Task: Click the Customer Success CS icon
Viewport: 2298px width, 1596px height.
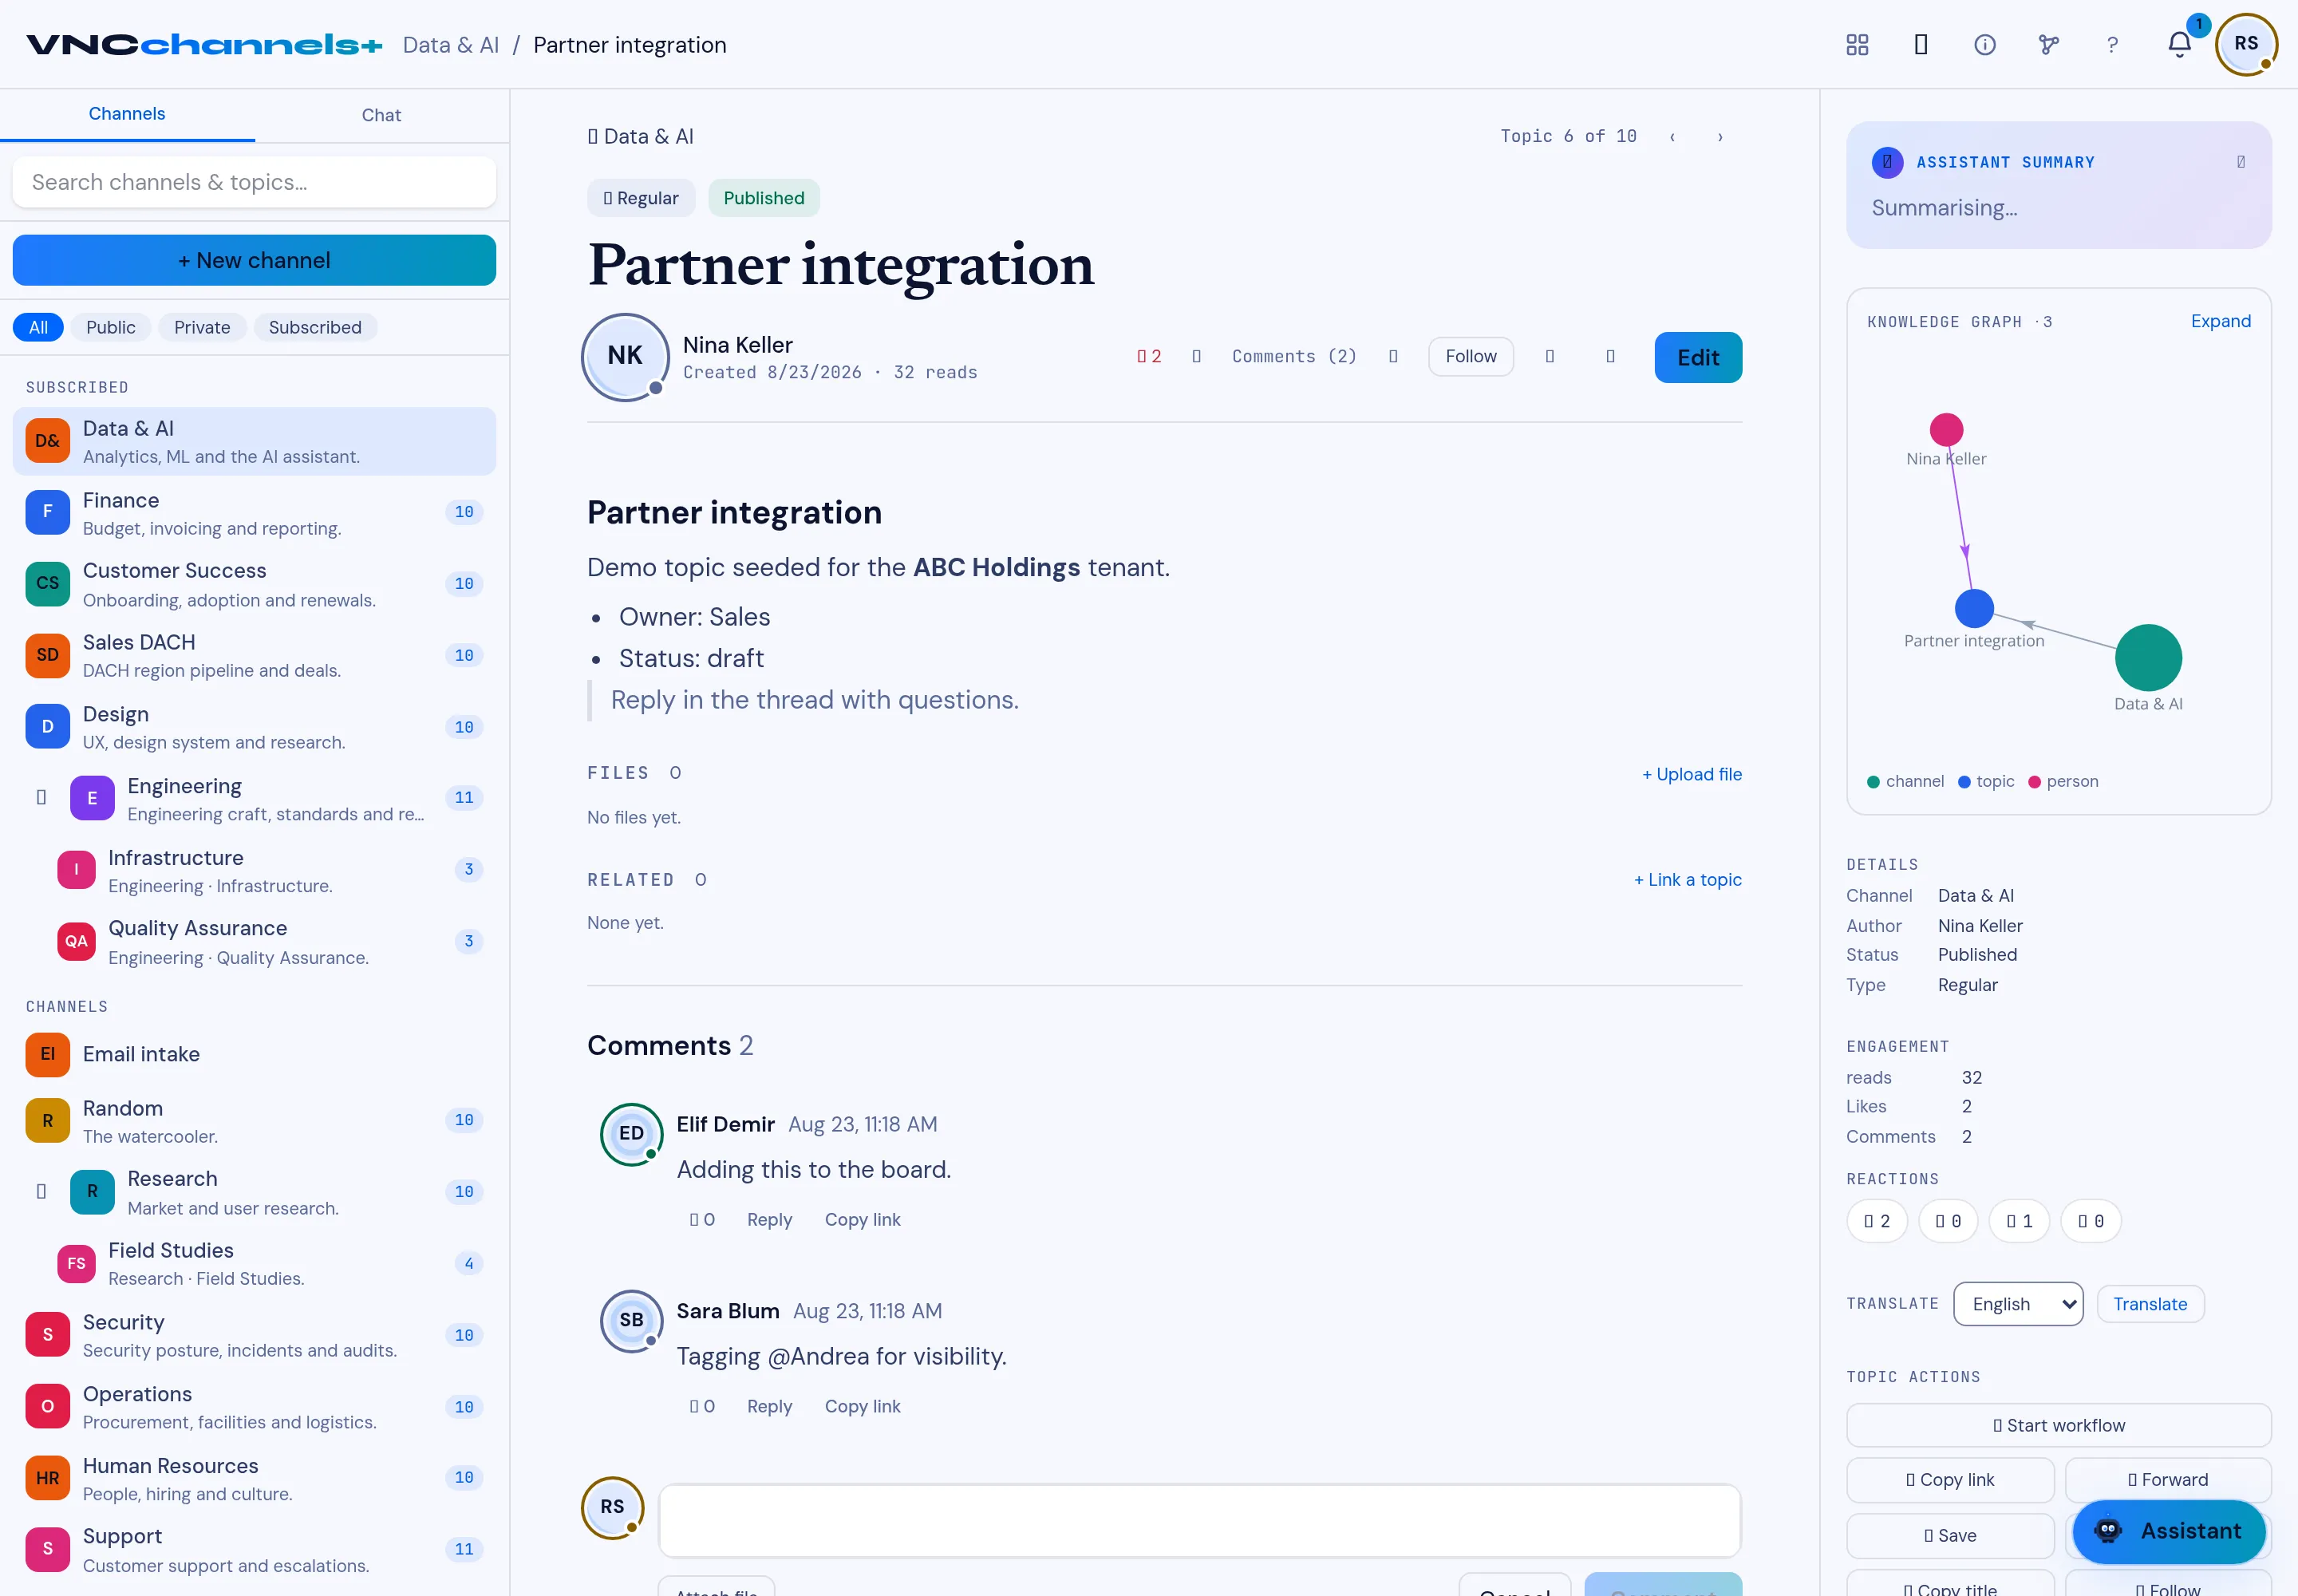Action: point(47,583)
